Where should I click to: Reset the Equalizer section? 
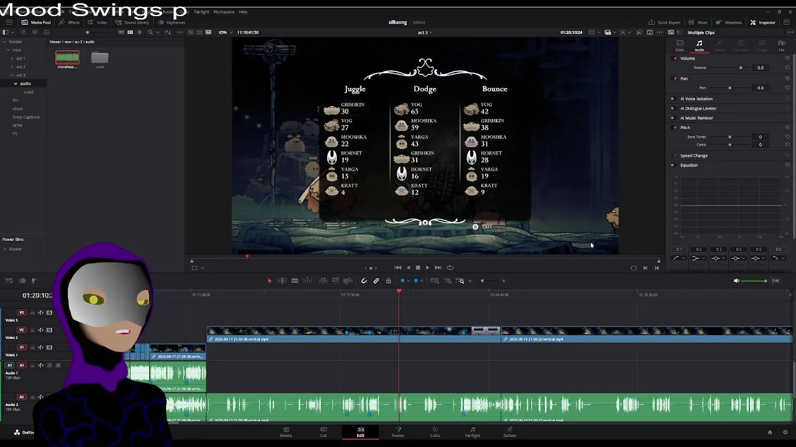pos(787,165)
